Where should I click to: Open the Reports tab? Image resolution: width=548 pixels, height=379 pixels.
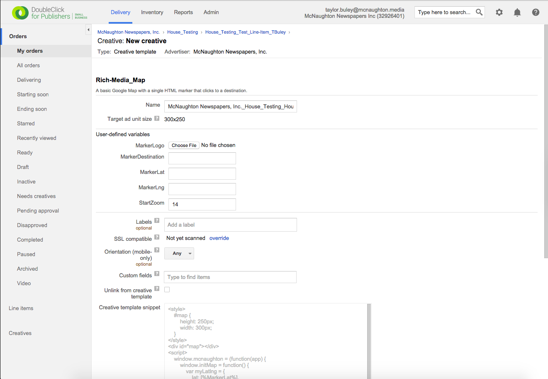(183, 12)
